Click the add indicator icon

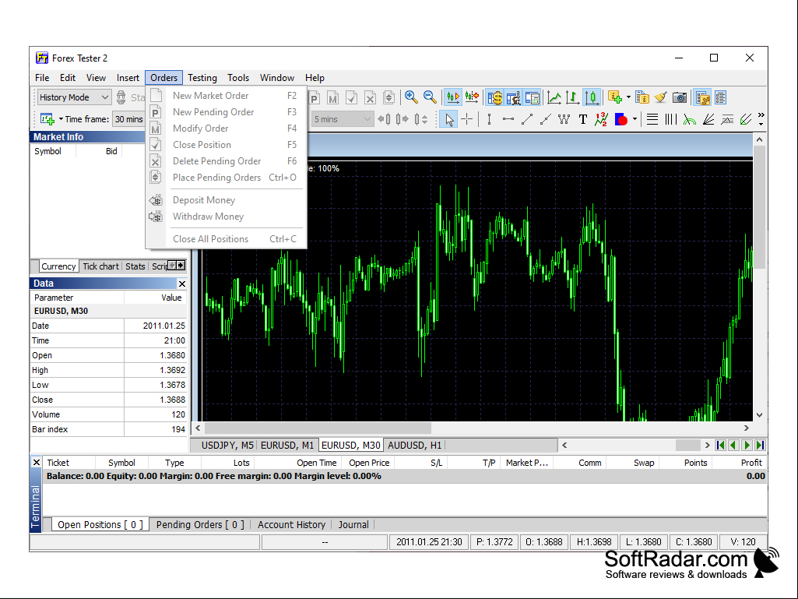click(x=615, y=97)
